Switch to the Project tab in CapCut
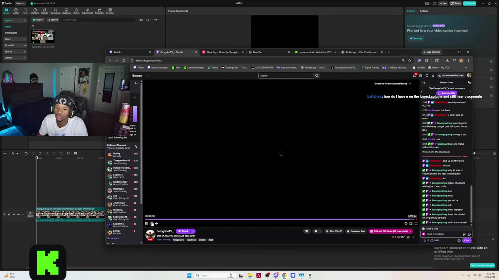Screen dimensions: 499x280 [411, 11]
